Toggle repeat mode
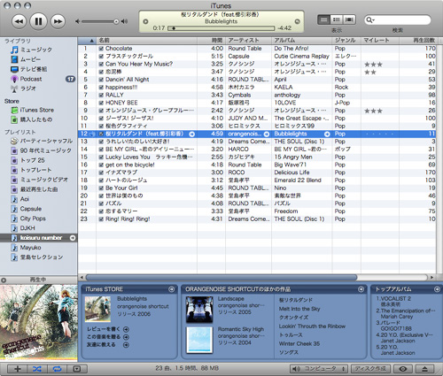Screen dimensions: 443x376 click(57, 369)
